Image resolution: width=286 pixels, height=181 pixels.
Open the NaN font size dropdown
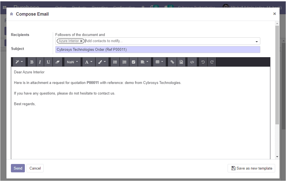coord(72,62)
